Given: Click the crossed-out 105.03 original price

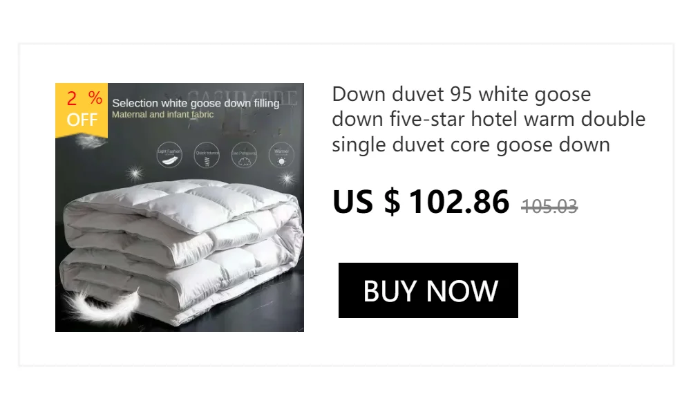Looking at the screenshot, I should pos(549,206).
